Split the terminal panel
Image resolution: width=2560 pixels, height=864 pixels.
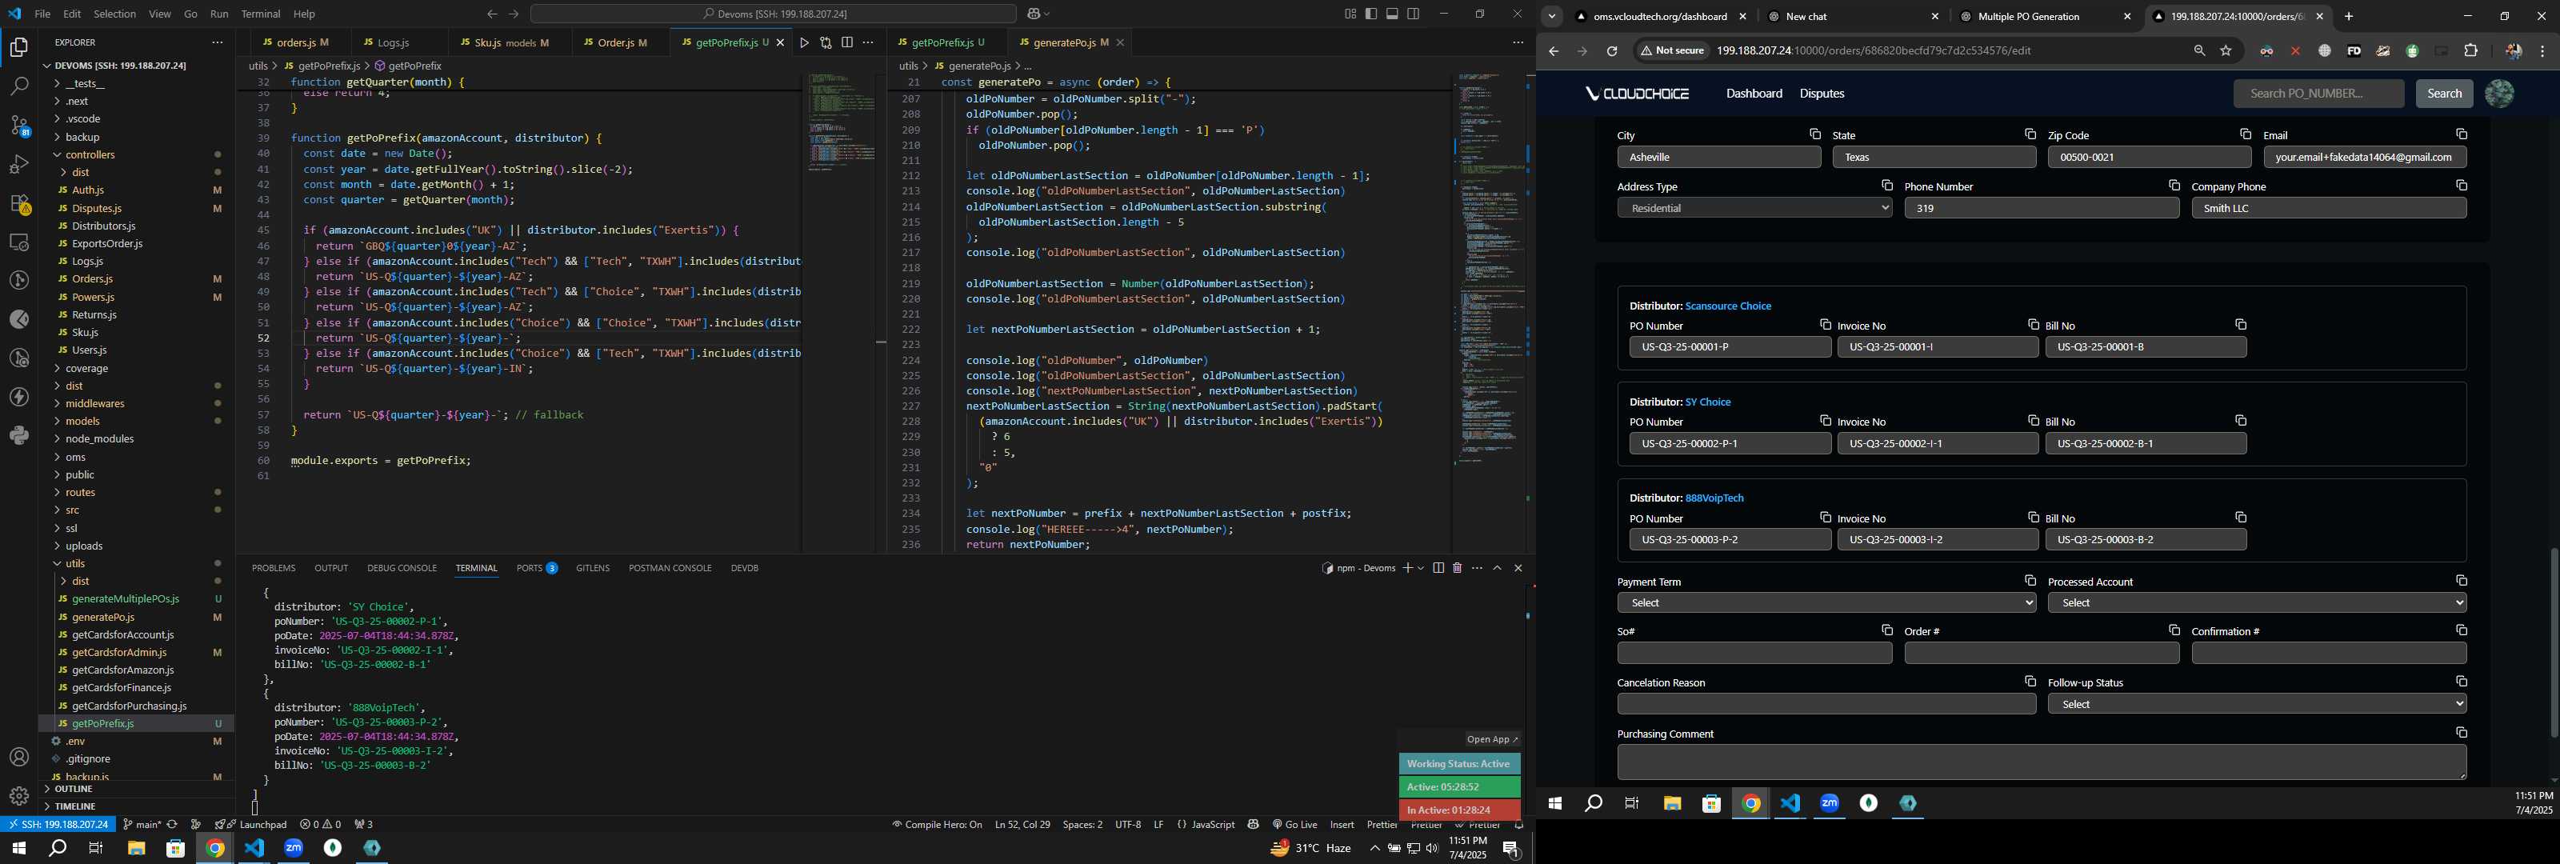[x=1438, y=569]
